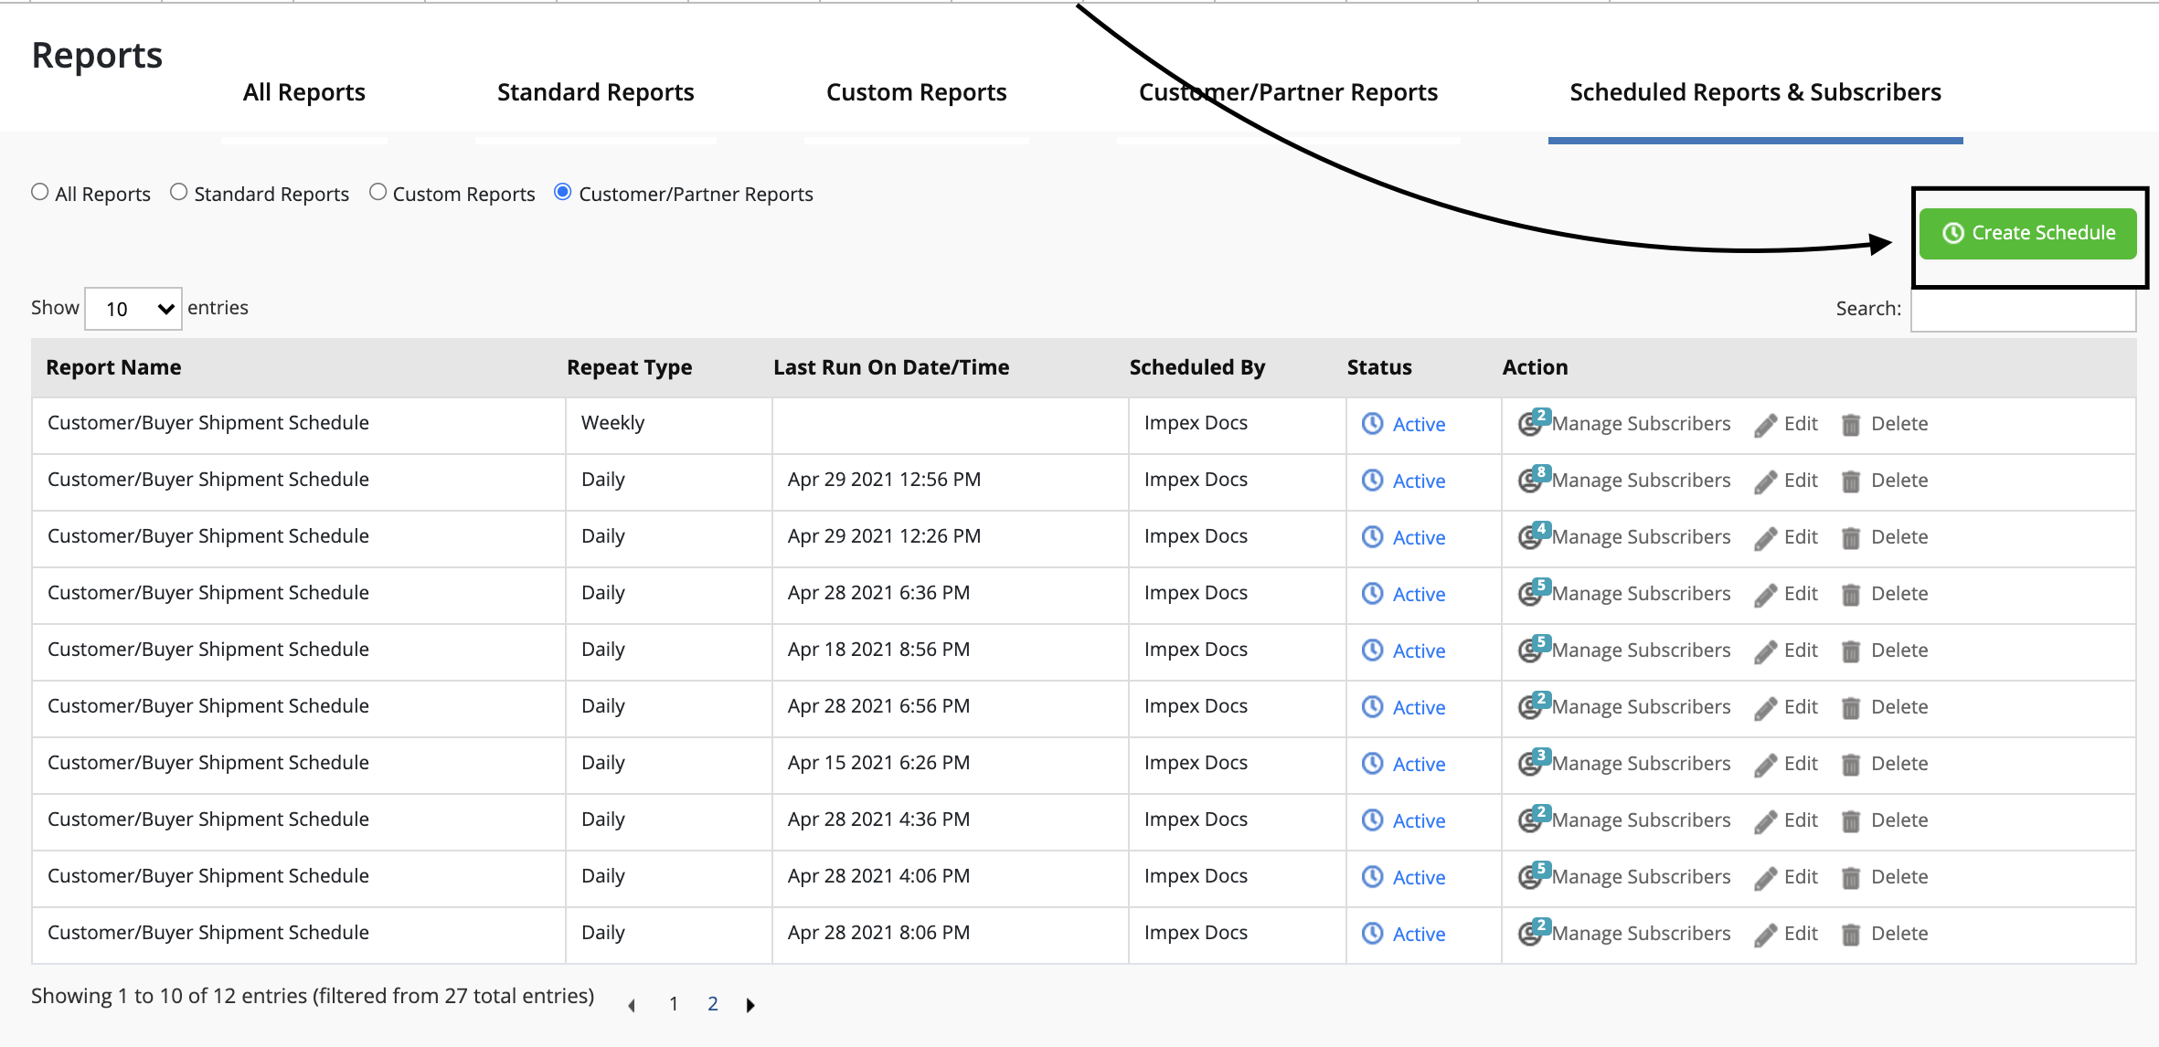Click the pencil Edit icon in the Weekly row
Image resolution: width=2159 pixels, height=1047 pixels.
click(1766, 425)
